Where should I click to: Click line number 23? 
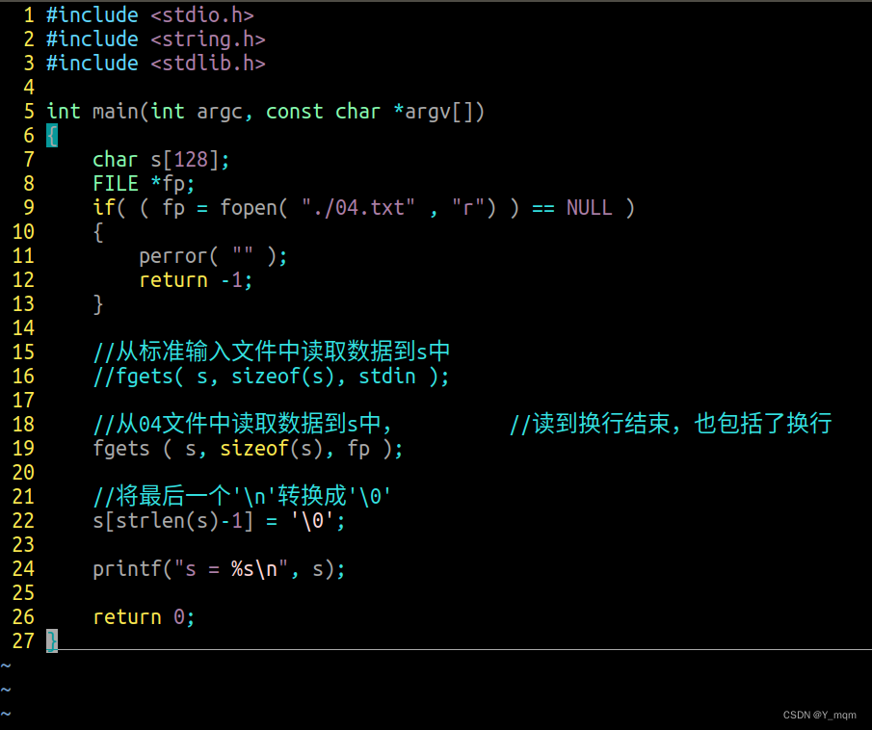tap(23, 545)
